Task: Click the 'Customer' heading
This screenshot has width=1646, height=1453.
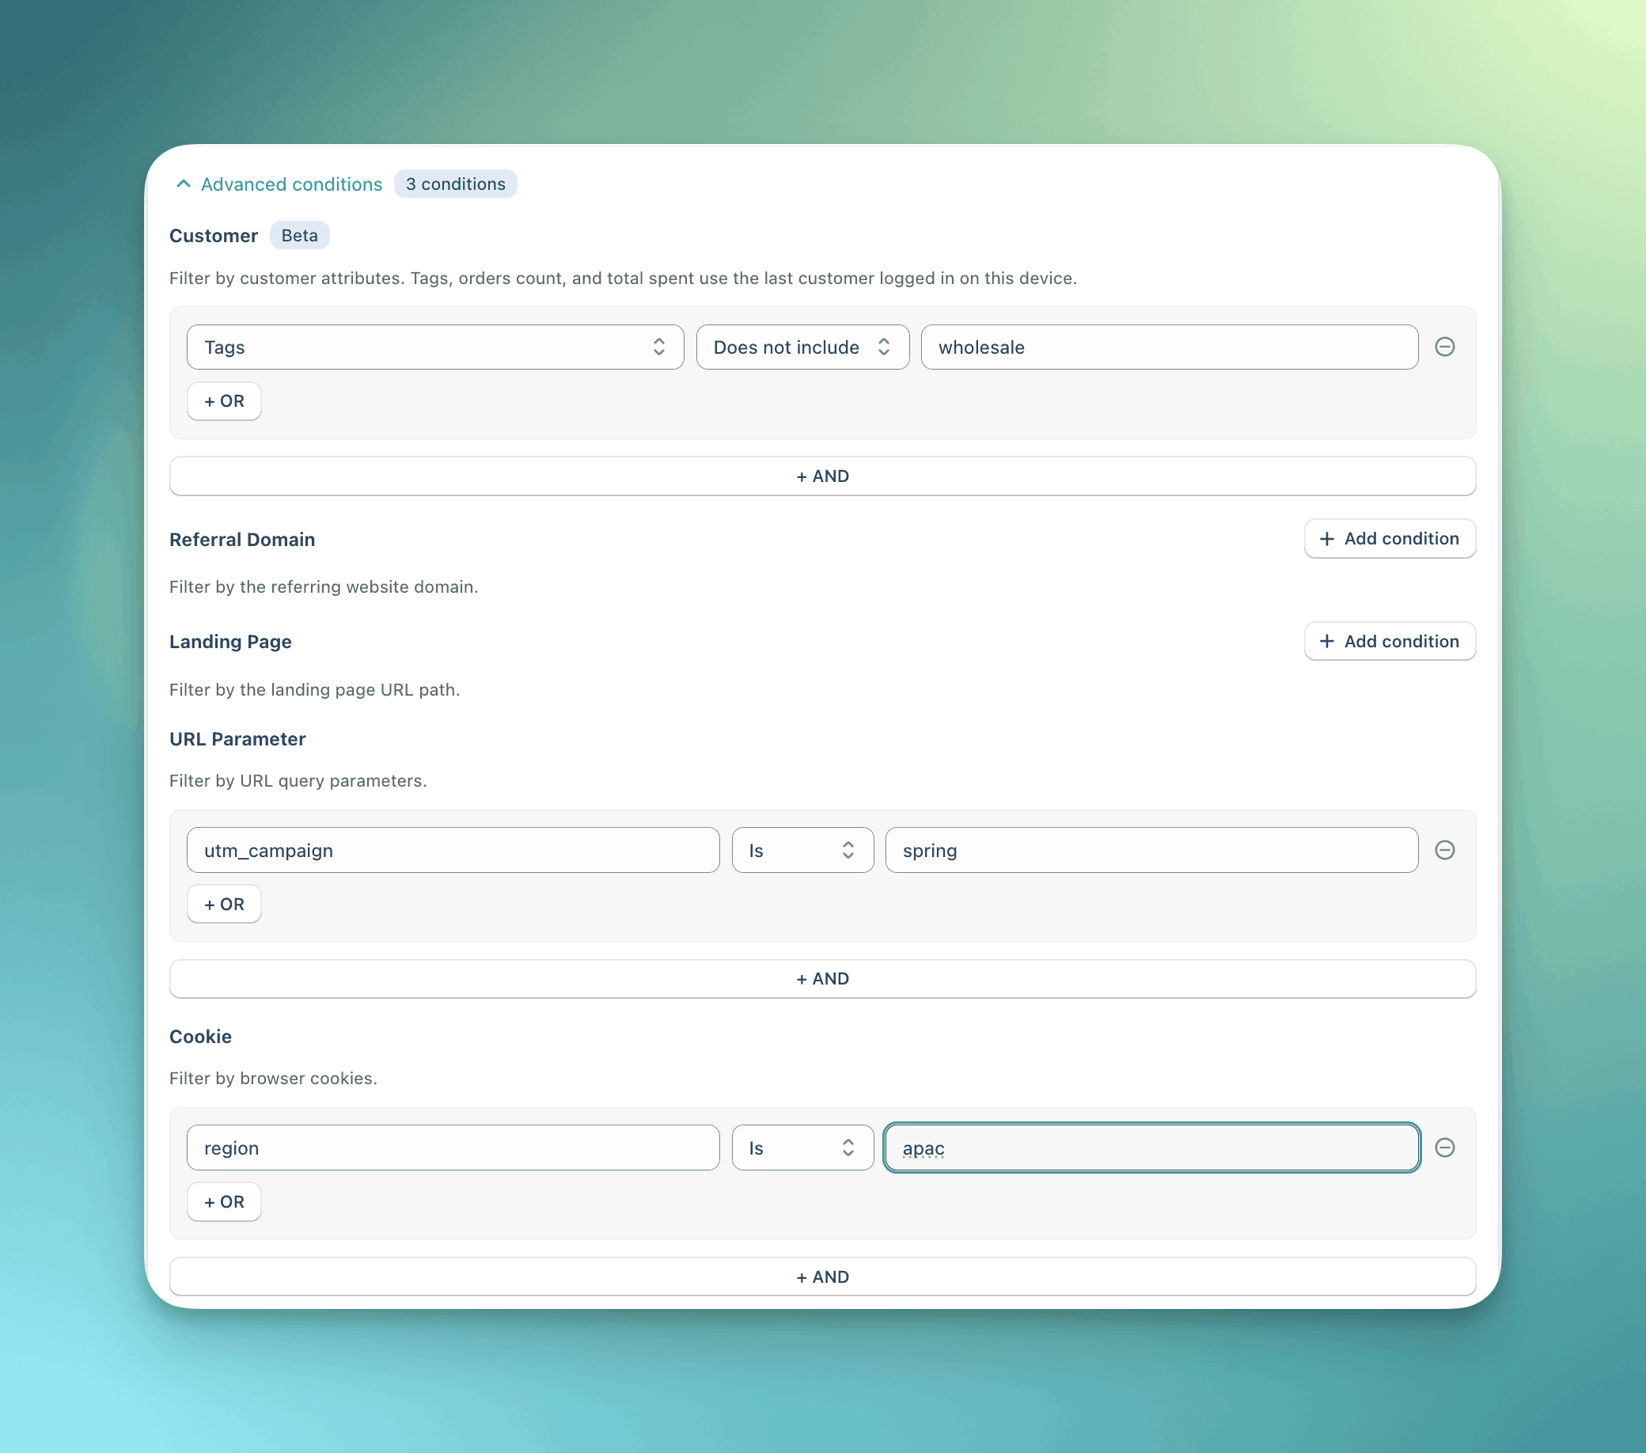Action: coord(213,236)
